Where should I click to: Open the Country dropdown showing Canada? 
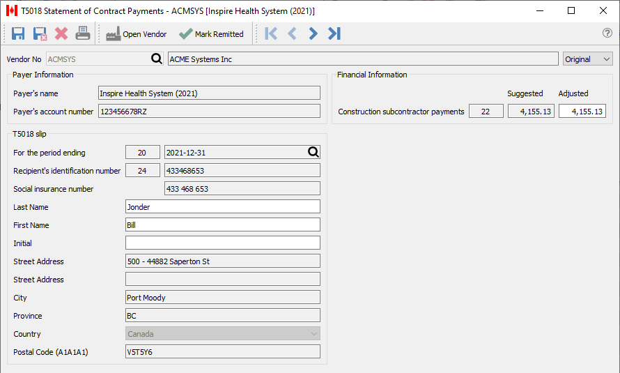coord(223,333)
